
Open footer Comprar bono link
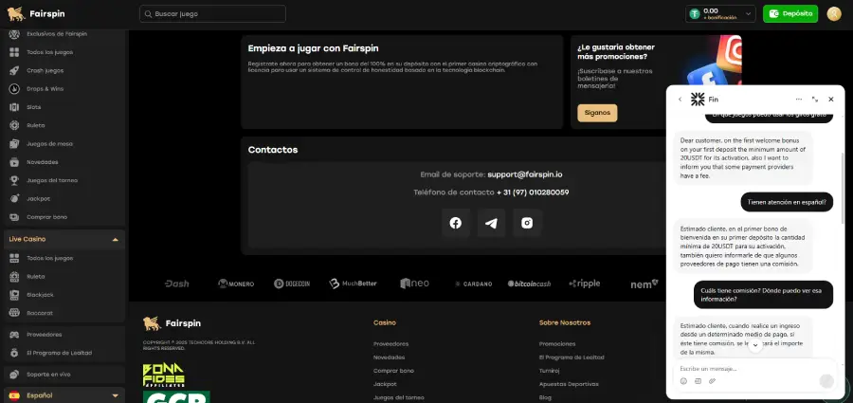click(393, 371)
